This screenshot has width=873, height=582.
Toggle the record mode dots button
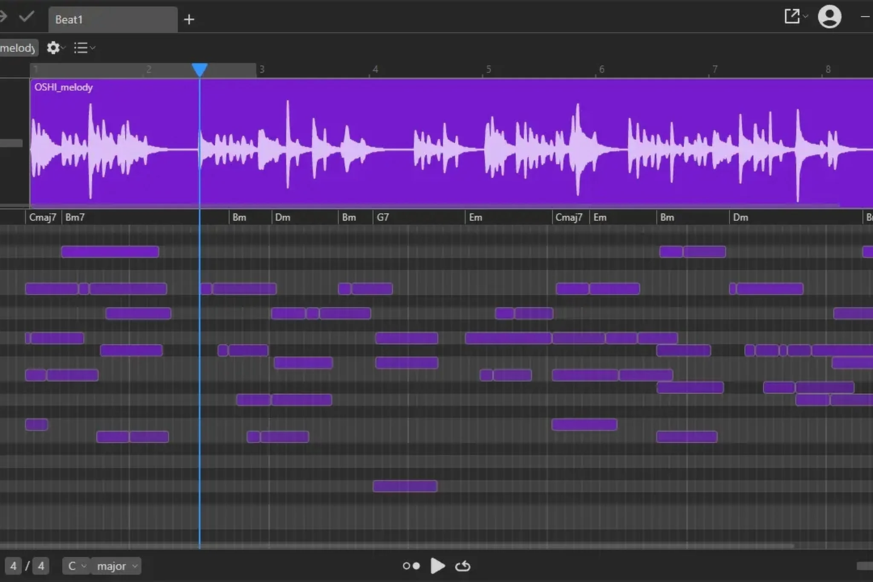(x=411, y=566)
